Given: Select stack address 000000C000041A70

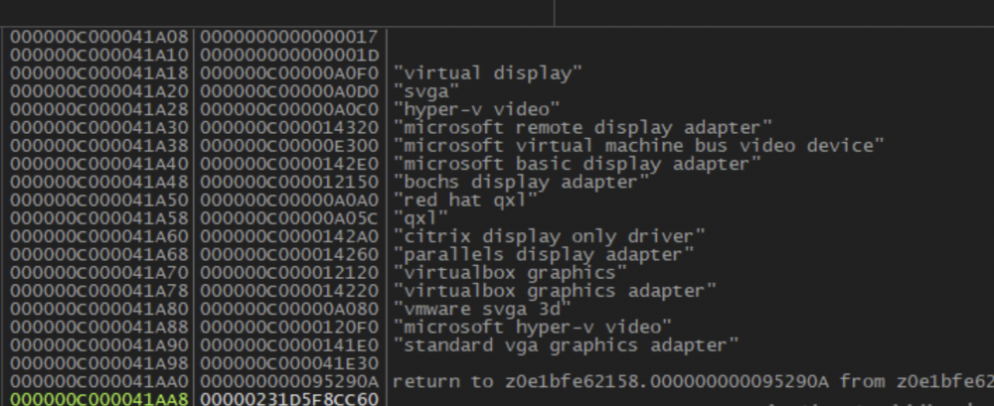Looking at the screenshot, I should click(x=98, y=273).
